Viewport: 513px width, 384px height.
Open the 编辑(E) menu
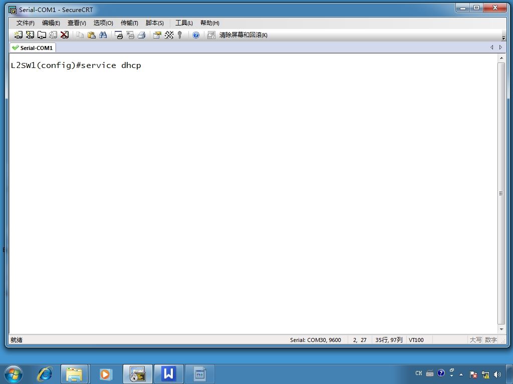point(51,23)
